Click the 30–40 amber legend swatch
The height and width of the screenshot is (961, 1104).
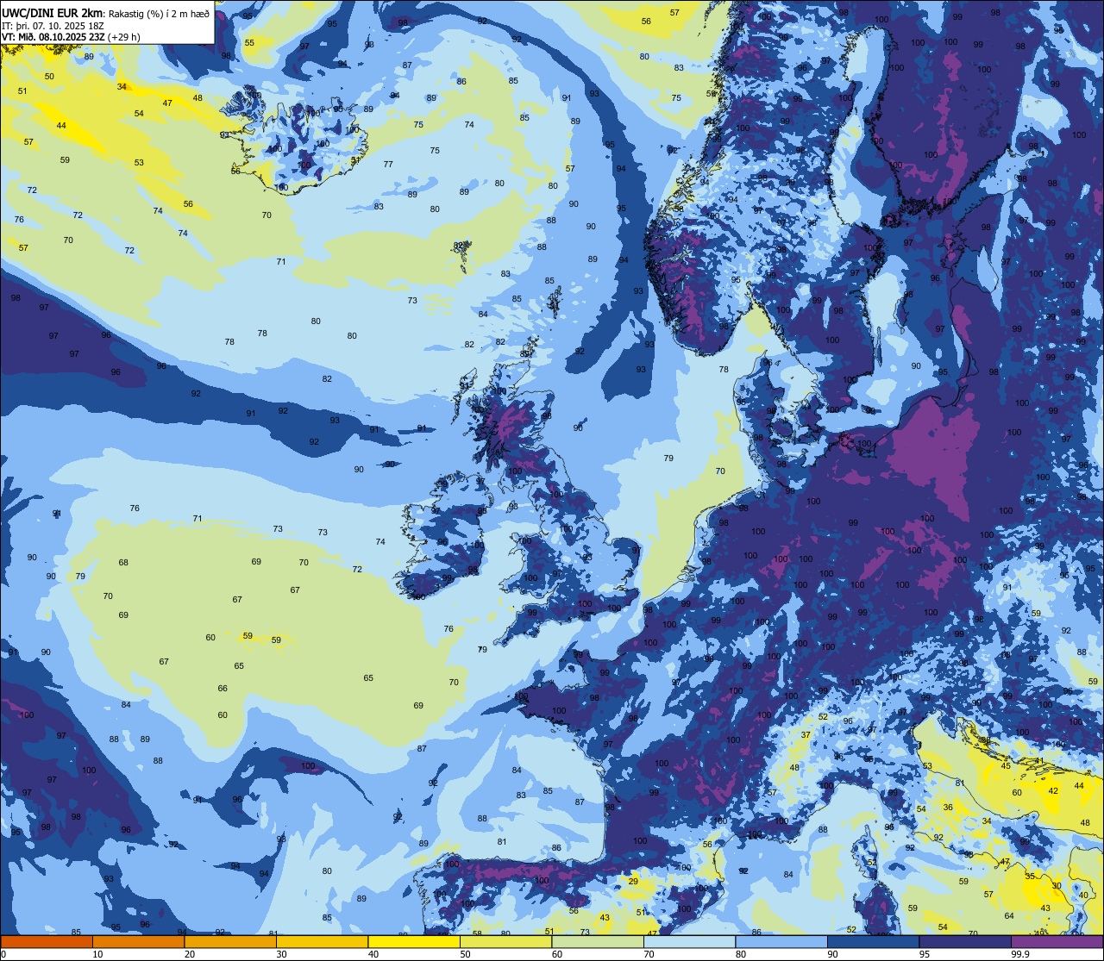click(322, 941)
